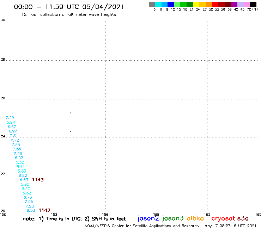This screenshot has width=261, height=229.
Task: Click the dark red time stamp 1143
Action: [x=38, y=180]
